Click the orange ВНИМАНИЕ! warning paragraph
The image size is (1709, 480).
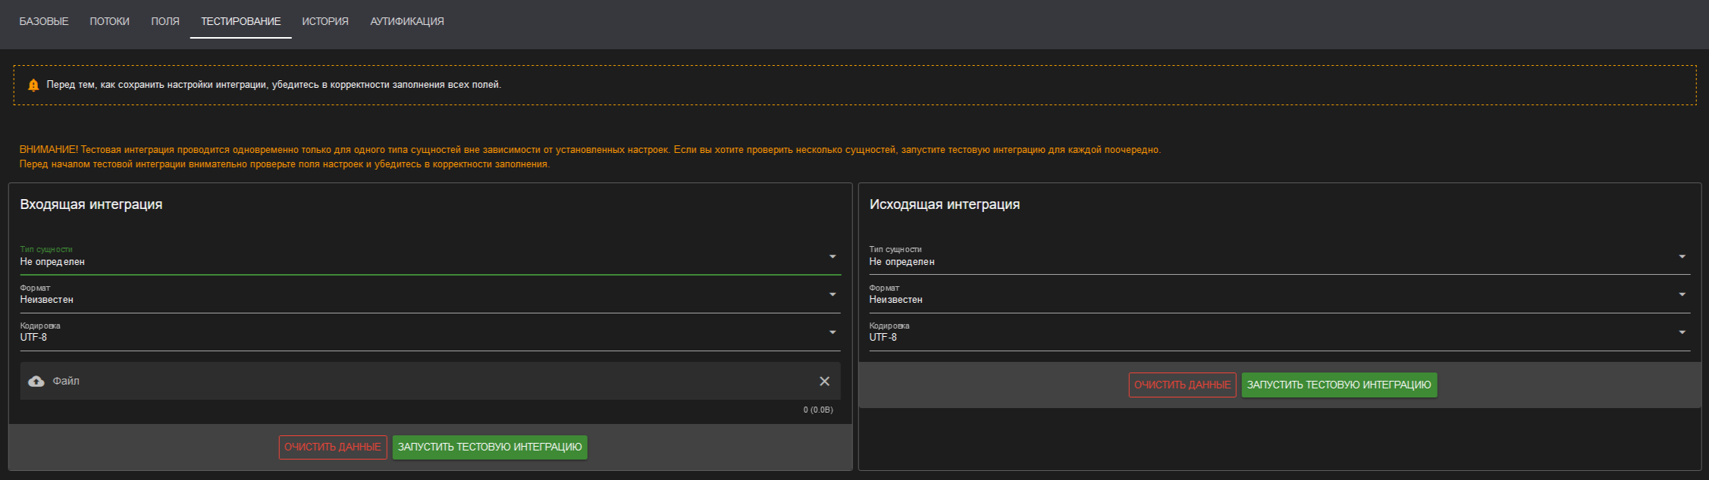pyautogui.click(x=590, y=157)
